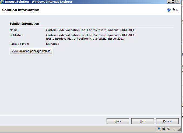Click the 'Package Type:' label
This screenshot has height=133, width=183.
[x=19, y=44]
